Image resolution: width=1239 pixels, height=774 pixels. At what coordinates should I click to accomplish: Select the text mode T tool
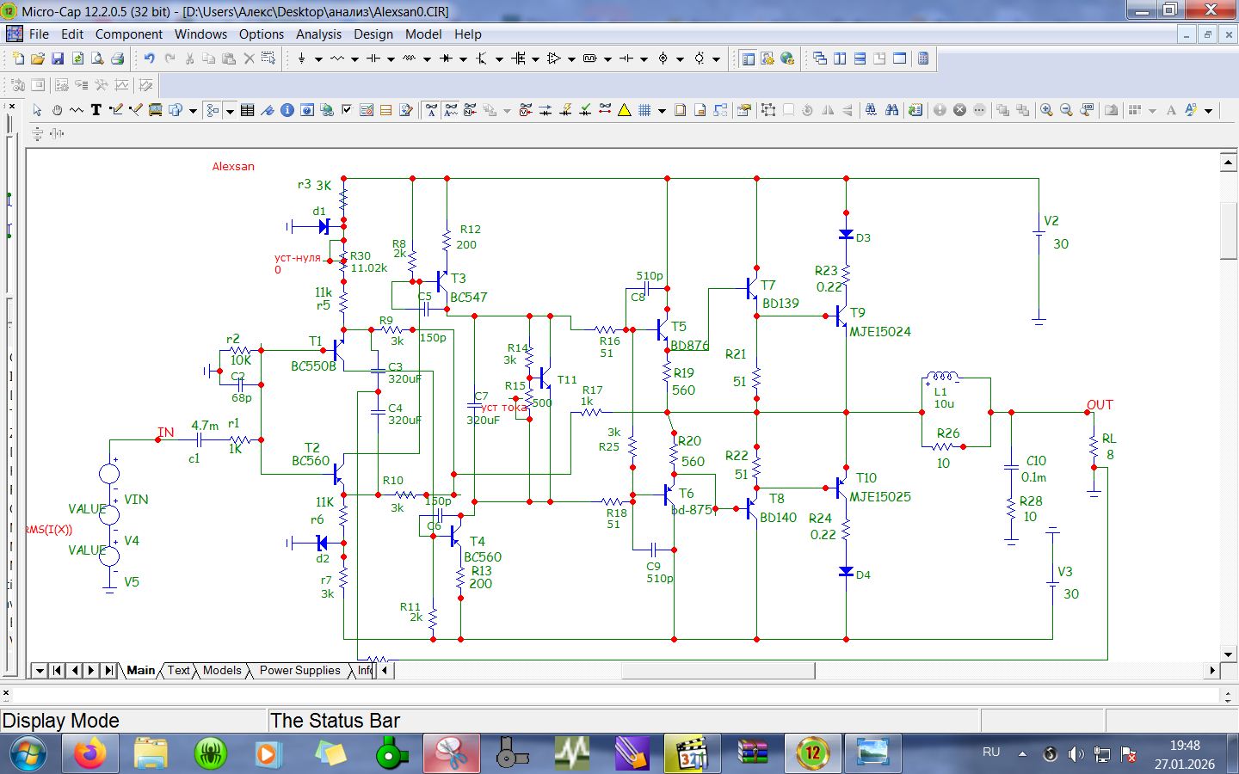point(96,110)
